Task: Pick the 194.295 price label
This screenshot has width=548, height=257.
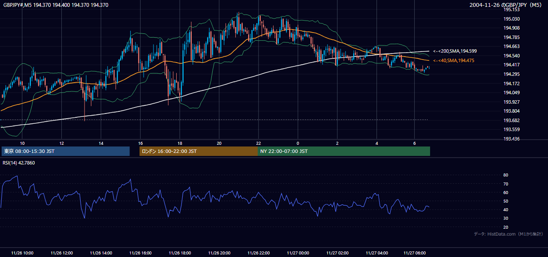Action: [x=512, y=74]
